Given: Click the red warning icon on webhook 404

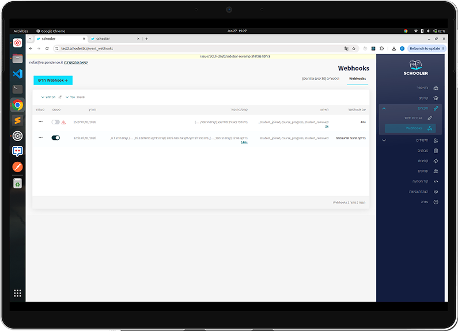Looking at the screenshot, I should point(64,123).
